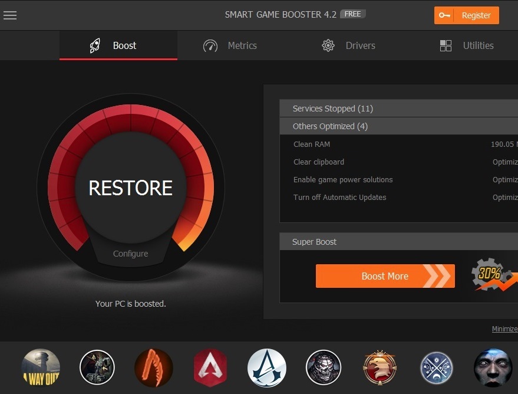Expand the Services Stopped (11) section

click(399, 109)
